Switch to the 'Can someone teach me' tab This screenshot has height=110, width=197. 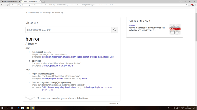(x=11, y=1)
